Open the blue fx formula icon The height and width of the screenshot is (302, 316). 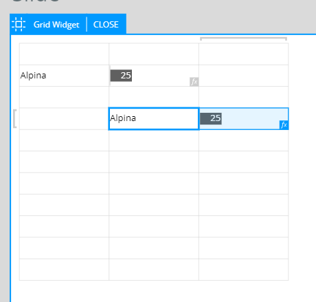(284, 125)
